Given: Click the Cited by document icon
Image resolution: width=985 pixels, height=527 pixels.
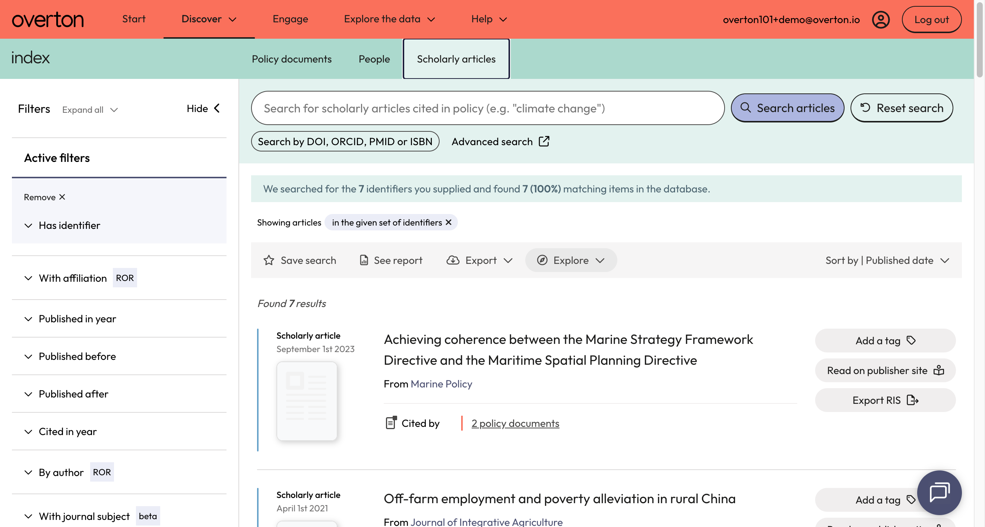Looking at the screenshot, I should [x=391, y=423].
